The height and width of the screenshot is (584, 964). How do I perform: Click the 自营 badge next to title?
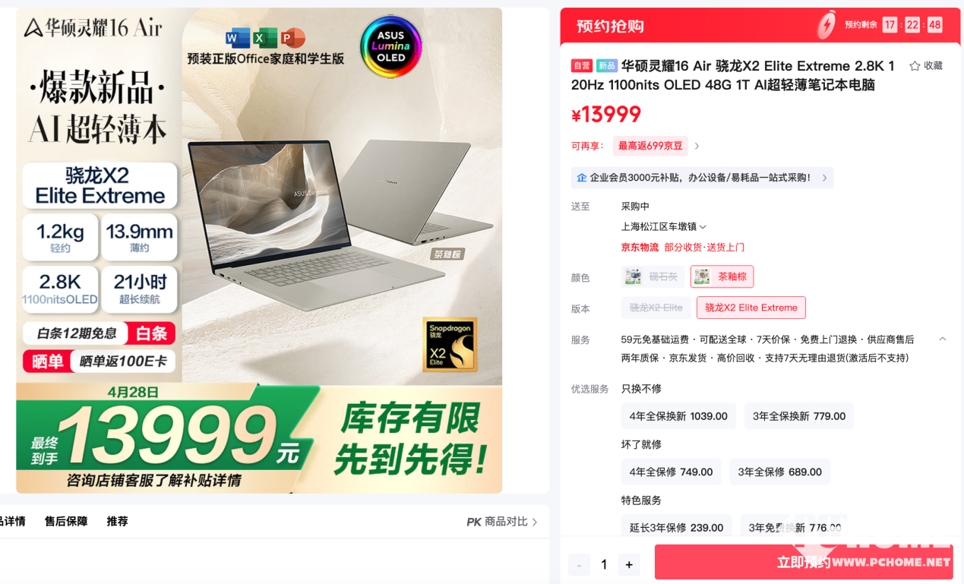(582, 66)
